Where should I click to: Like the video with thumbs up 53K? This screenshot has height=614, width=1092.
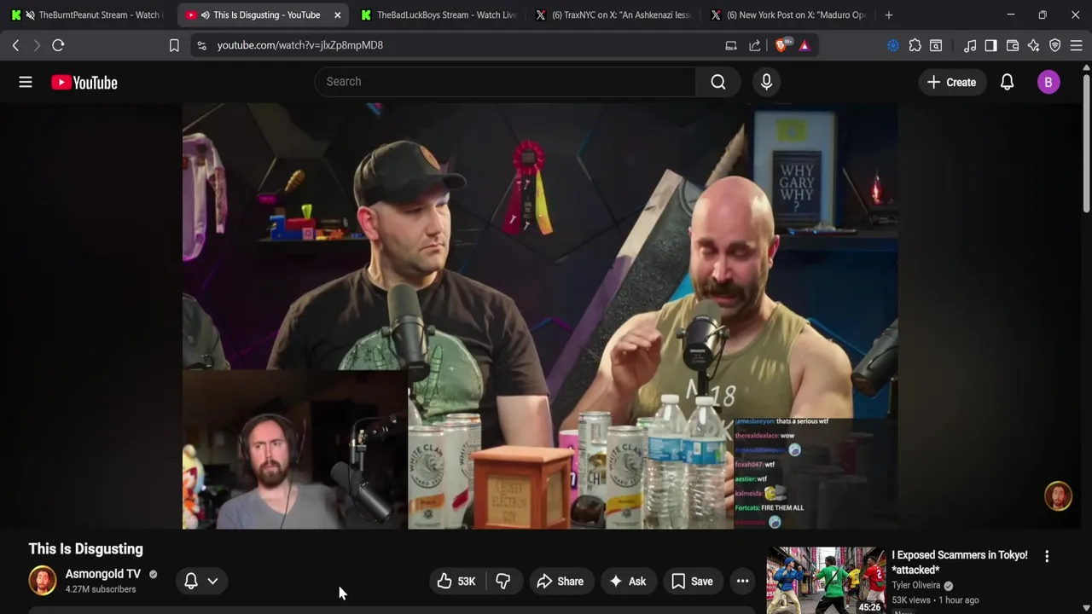click(456, 582)
